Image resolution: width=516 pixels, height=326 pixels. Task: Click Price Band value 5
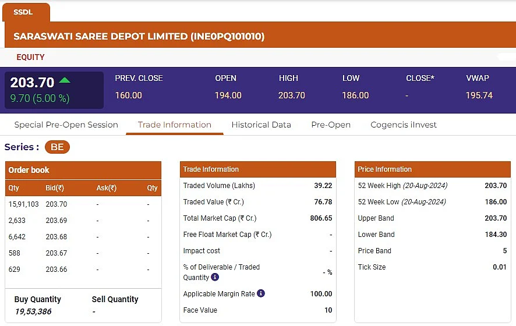[505, 251]
